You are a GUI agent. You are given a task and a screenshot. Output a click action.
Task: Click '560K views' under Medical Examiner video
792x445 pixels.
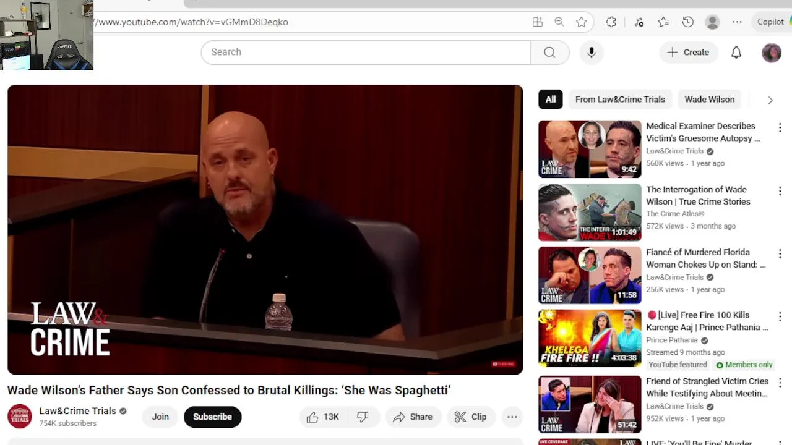point(665,163)
